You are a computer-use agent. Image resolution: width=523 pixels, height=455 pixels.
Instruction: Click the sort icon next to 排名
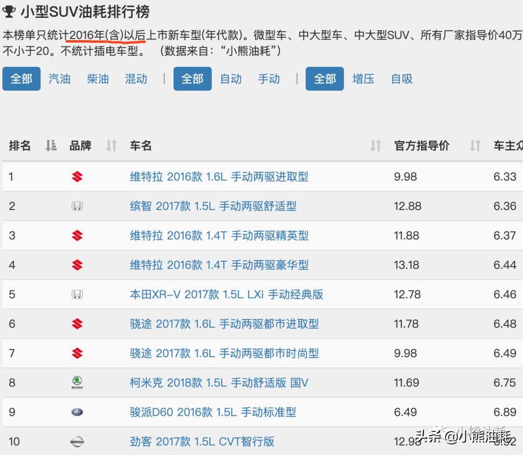50,146
